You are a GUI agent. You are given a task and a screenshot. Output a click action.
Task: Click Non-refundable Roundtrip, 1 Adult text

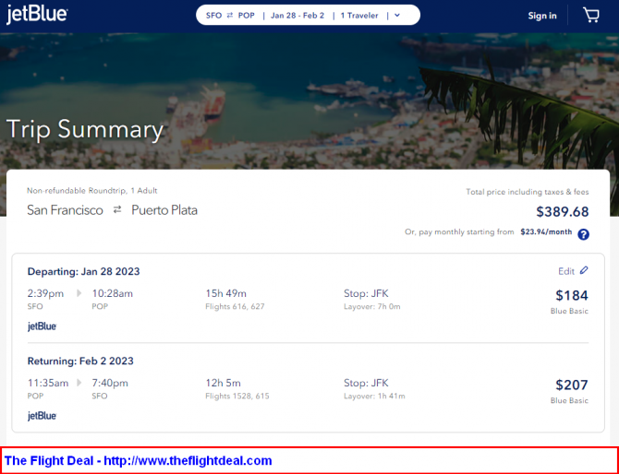pyautogui.click(x=92, y=191)
